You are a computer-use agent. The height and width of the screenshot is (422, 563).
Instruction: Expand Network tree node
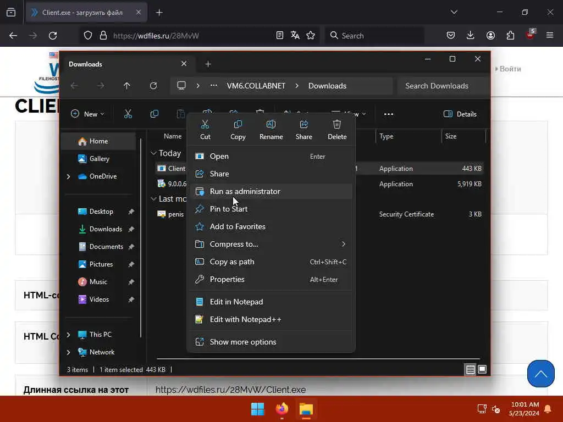(x=68, y=352)
